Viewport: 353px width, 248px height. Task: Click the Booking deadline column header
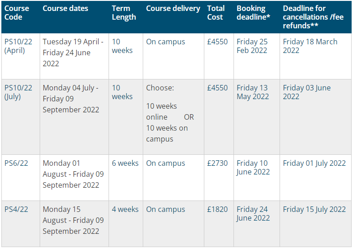(x=251, y=13)
